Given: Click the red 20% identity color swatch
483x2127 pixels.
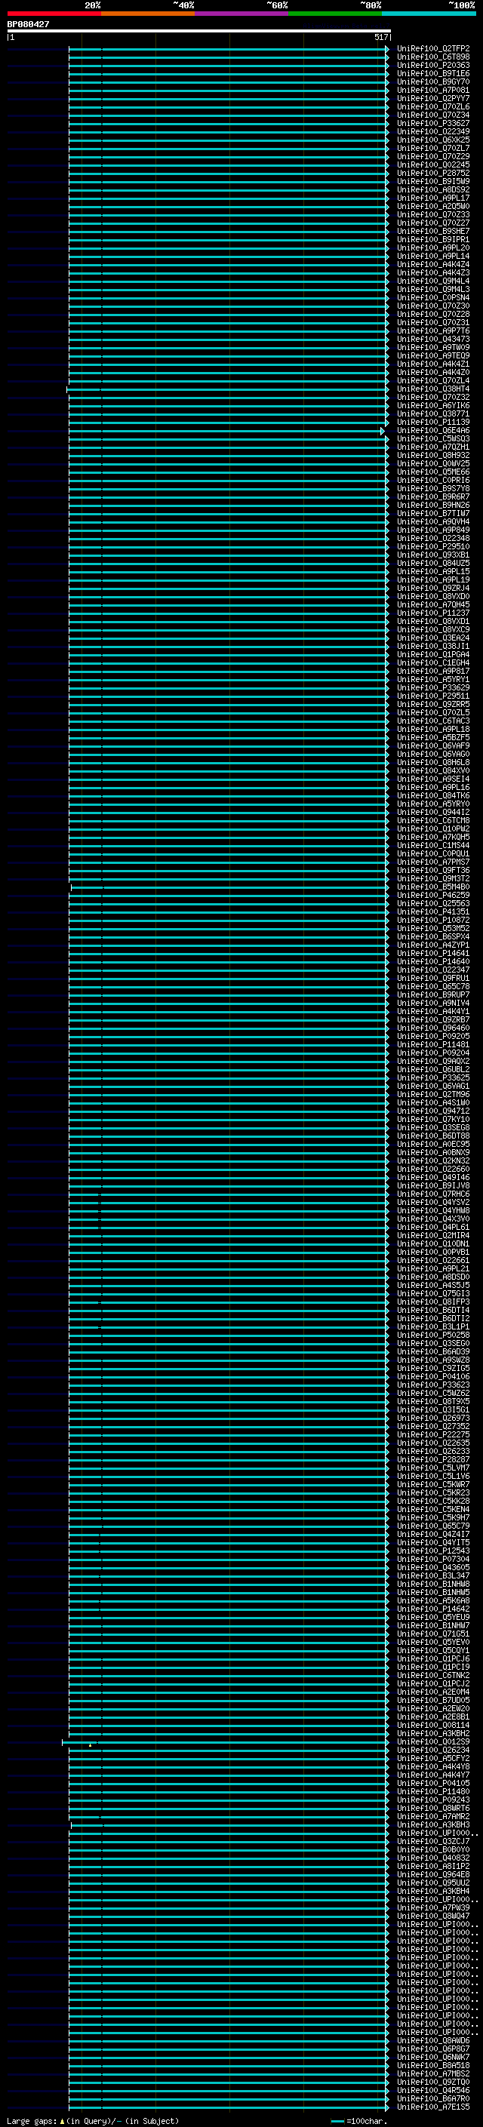Looking at the screenshot, I should tap(54, 14).
